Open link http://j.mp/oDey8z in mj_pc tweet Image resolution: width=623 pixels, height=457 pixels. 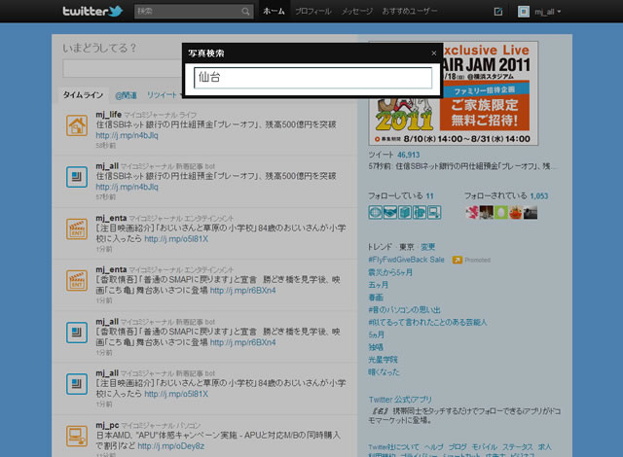[x=171, y=446]
